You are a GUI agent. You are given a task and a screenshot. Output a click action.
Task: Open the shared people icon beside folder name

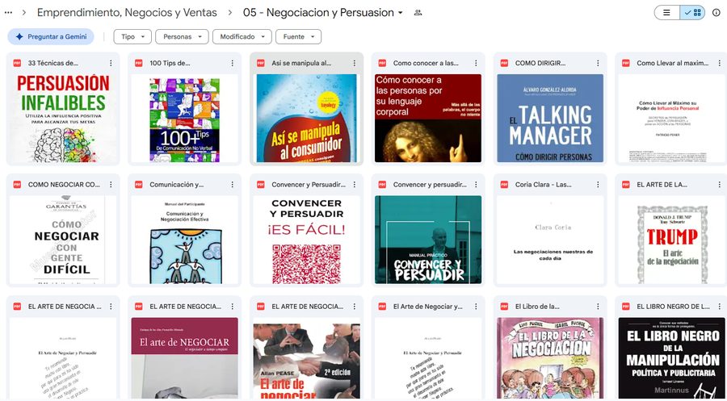tap(418, 13)
